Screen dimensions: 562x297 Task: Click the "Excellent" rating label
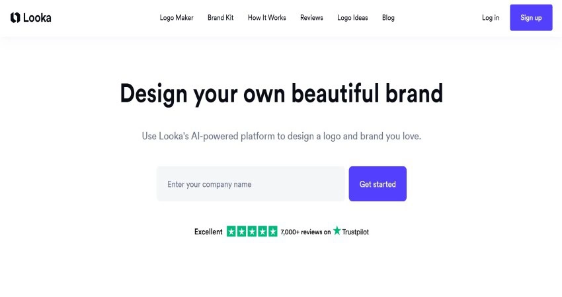[208, 232]
